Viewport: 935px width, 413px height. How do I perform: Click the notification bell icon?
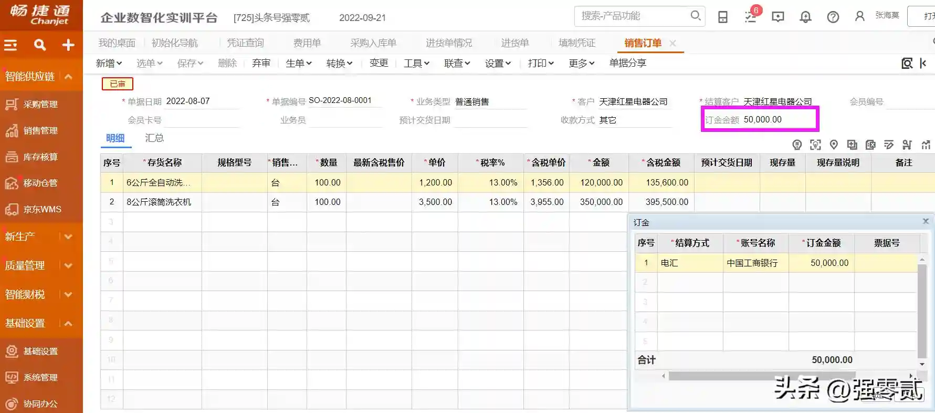805,17
